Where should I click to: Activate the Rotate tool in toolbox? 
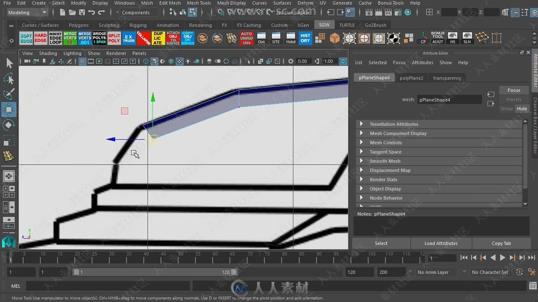click(9, 125)
